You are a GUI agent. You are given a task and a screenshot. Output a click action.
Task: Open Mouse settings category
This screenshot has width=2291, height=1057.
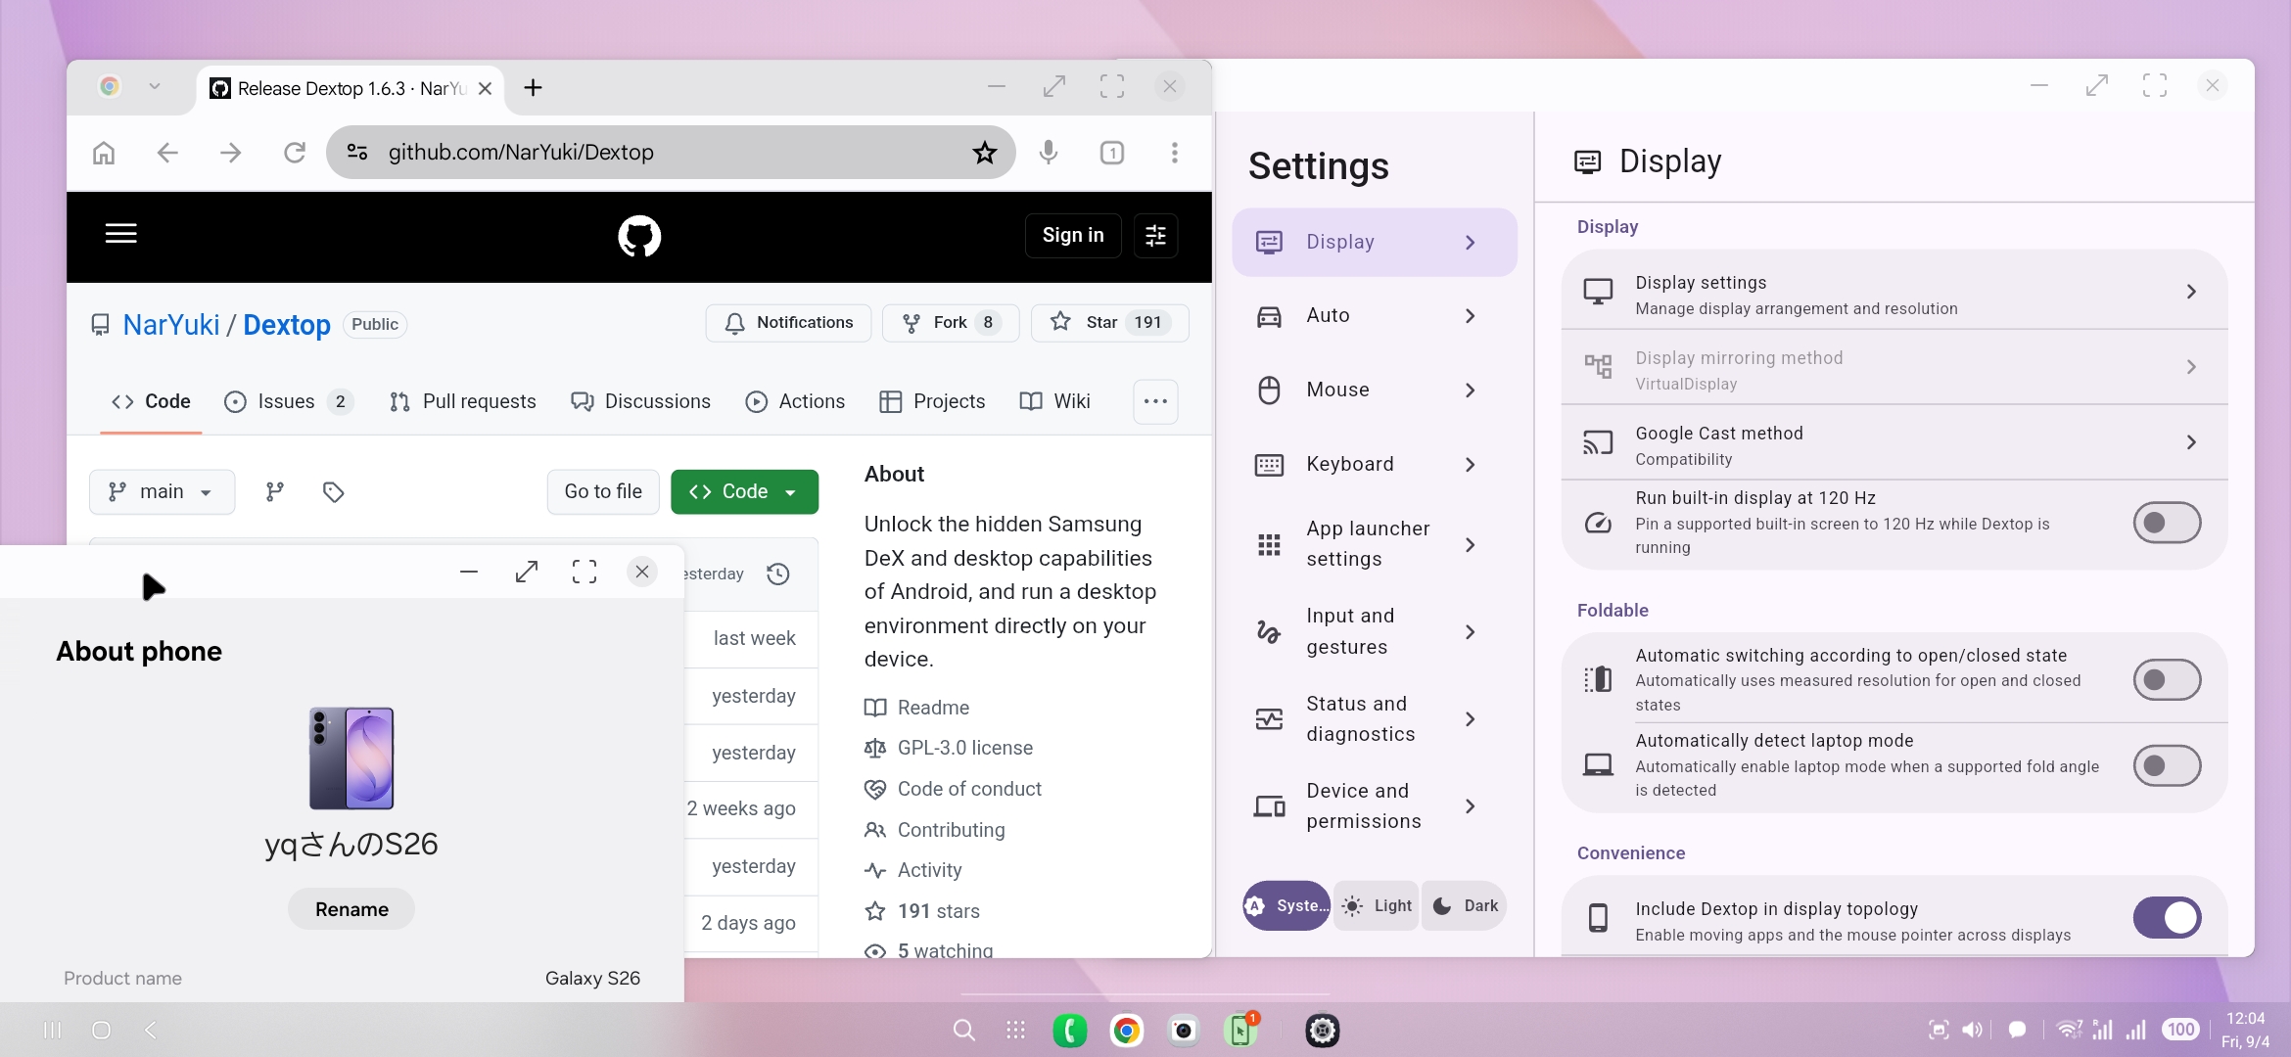click(1375, 391)
